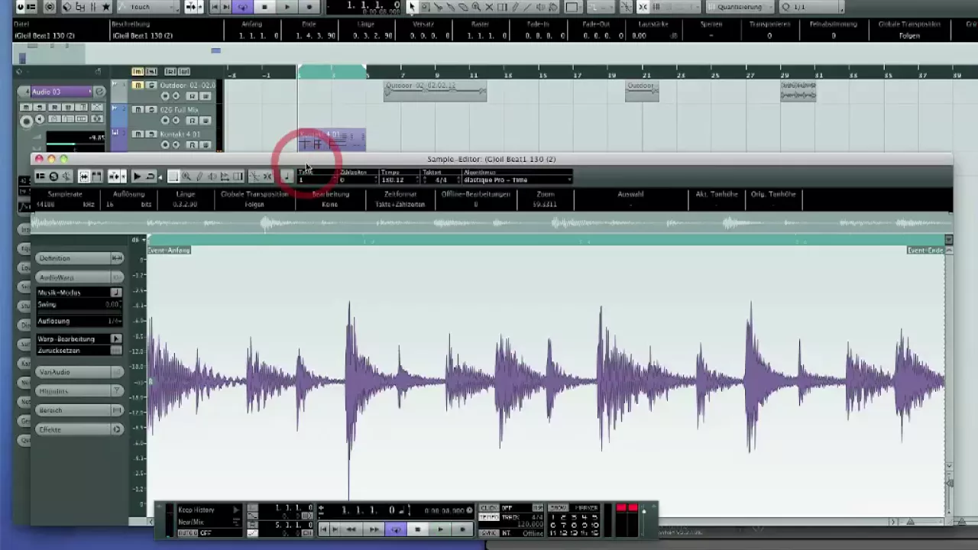Click the star icon in main toolbar
Image resolution: width=978 pixels, height=550 pixels.
coord(106,7)
